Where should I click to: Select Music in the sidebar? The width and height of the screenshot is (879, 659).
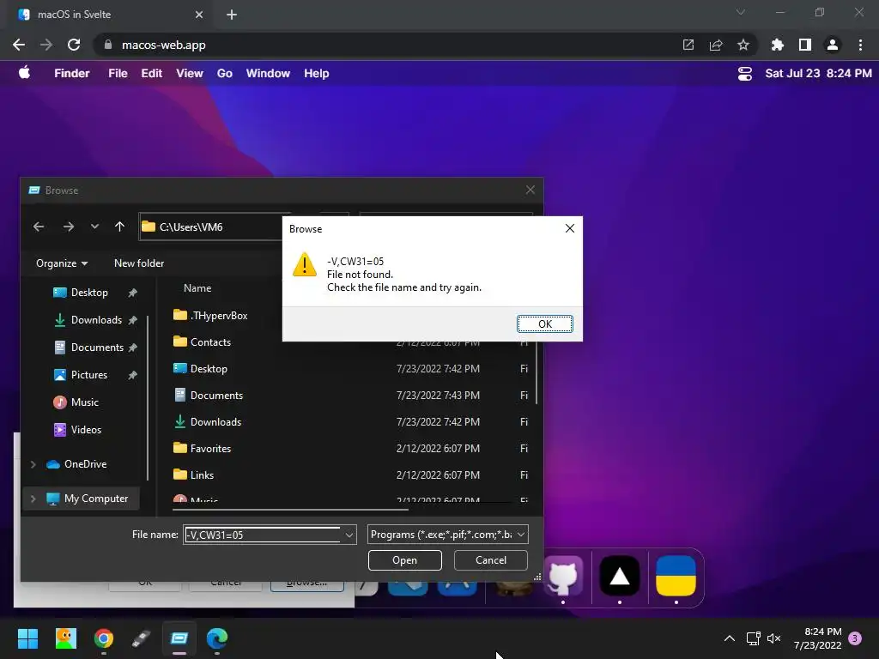point(84,402)
